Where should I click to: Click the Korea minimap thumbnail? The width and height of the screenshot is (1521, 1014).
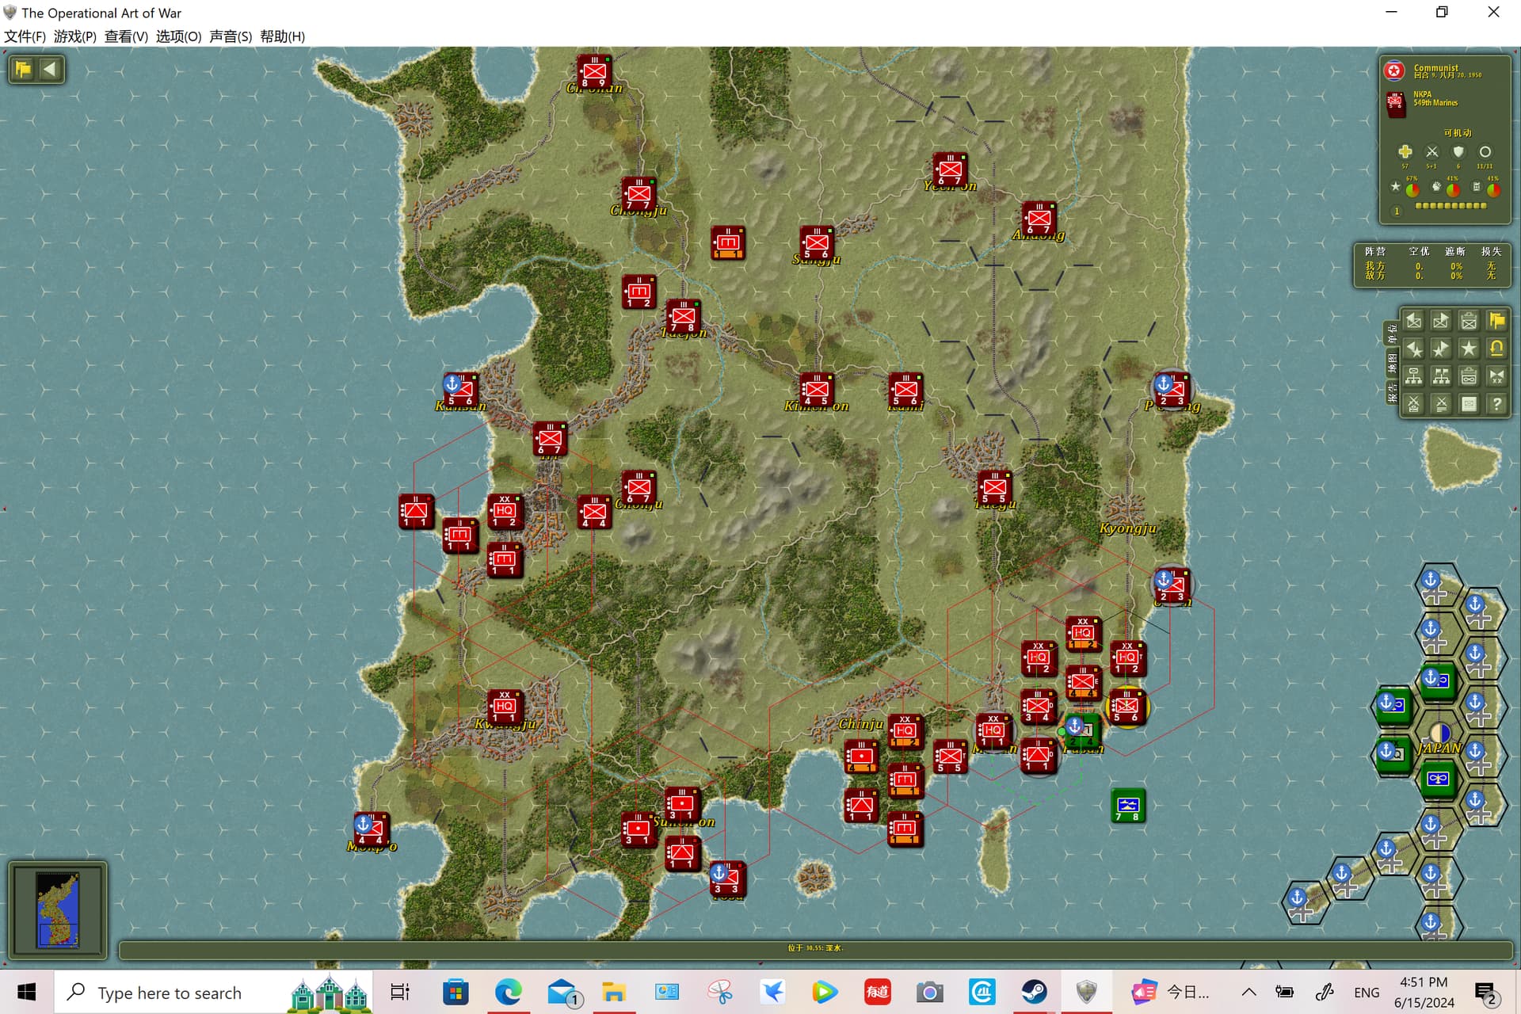pos(58,909)
